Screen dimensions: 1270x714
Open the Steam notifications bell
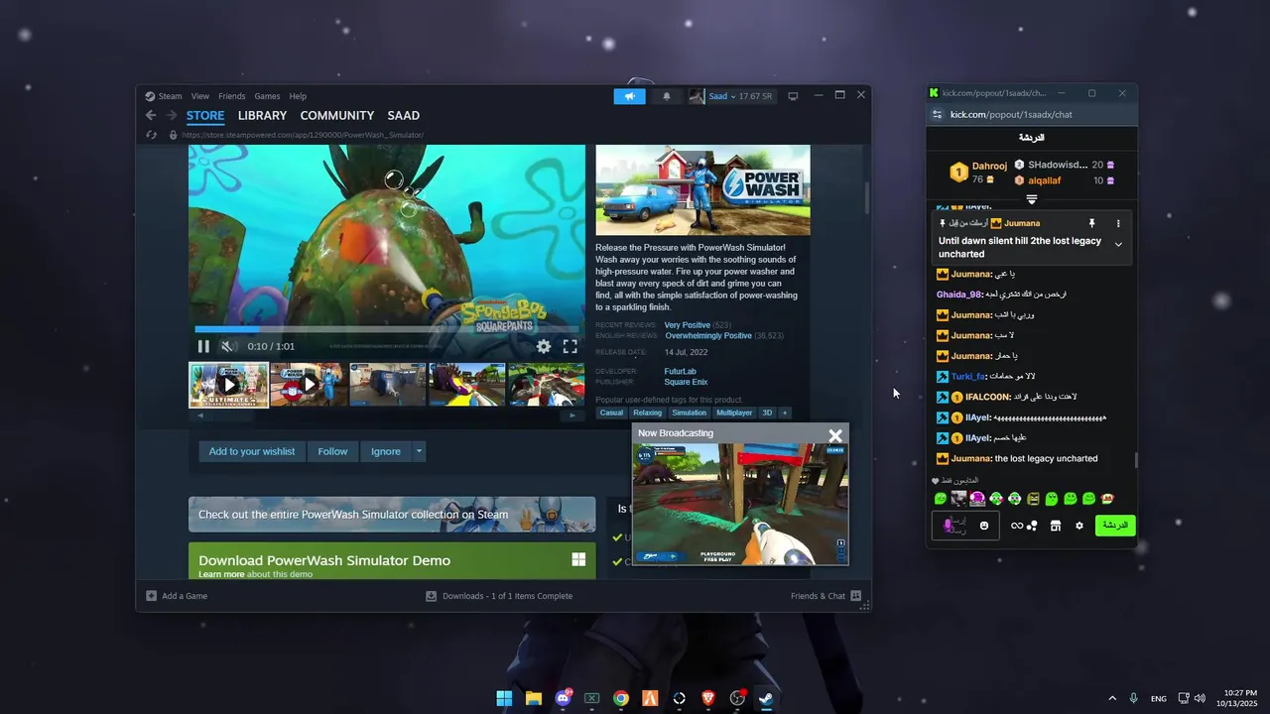click(667, 96)
